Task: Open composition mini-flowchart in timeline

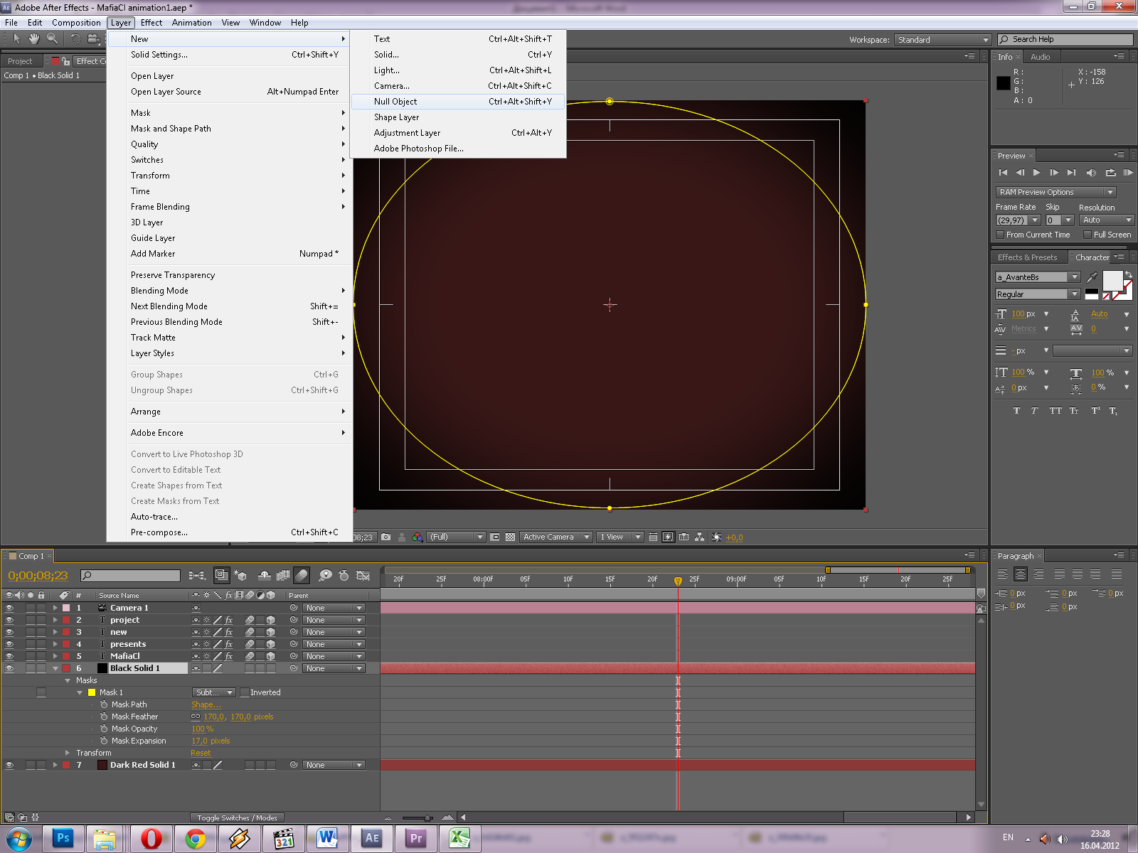Action: point(197,575)
